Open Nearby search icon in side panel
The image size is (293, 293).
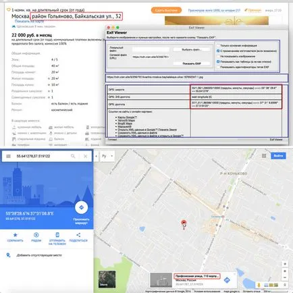coord(36,235)
